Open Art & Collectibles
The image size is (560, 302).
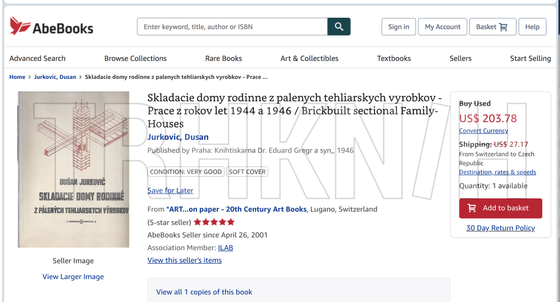pos(309,58)
